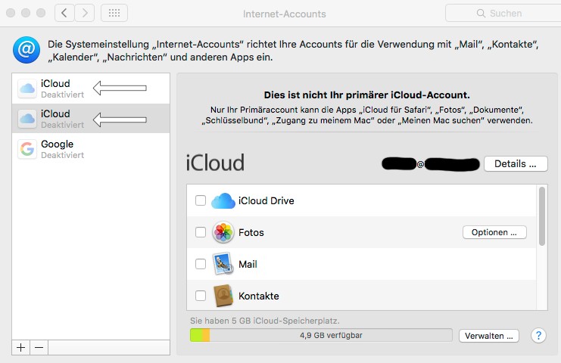Viewport: 561px width, 363px height.
Task: Enable the Kontakte checkbox
Action: 201,296
